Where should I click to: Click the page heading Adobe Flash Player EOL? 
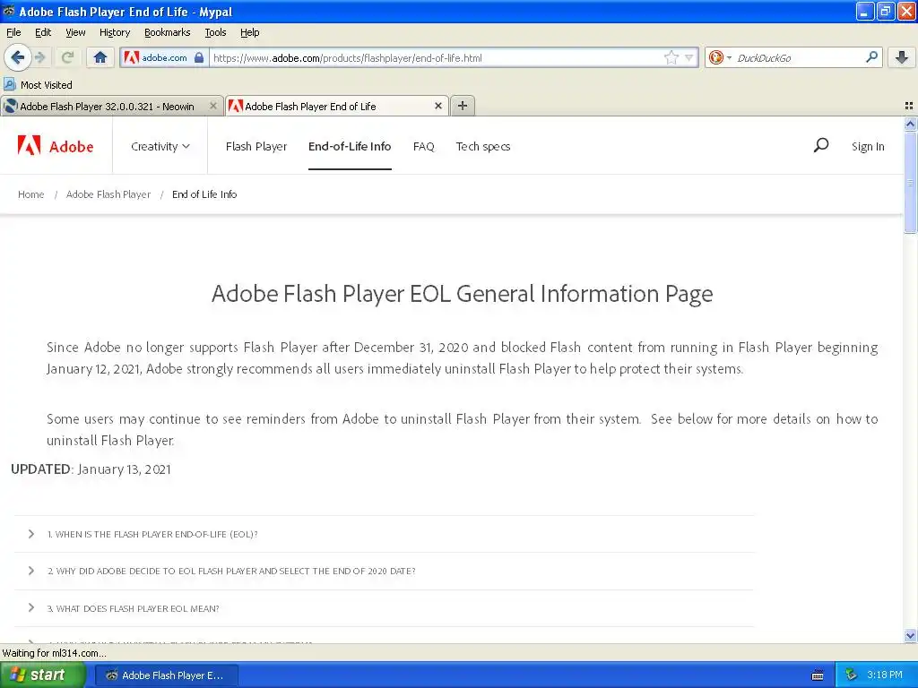tap(462, 294)
